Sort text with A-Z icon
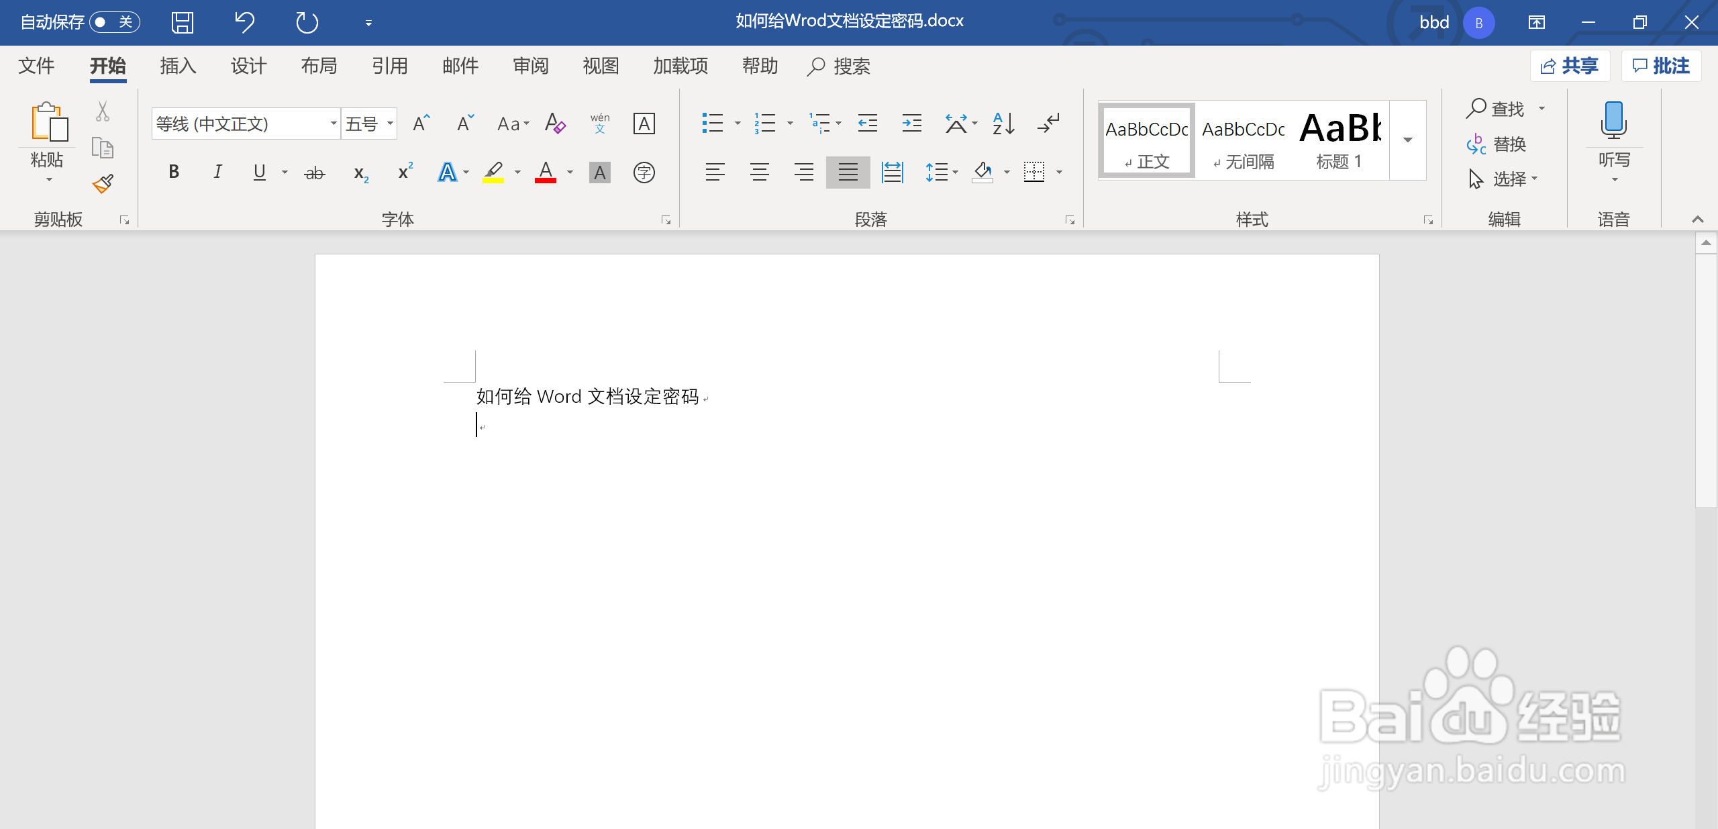Image resolution: width=1718 pixels, height=829 pixels. [x=1003, y=123]
